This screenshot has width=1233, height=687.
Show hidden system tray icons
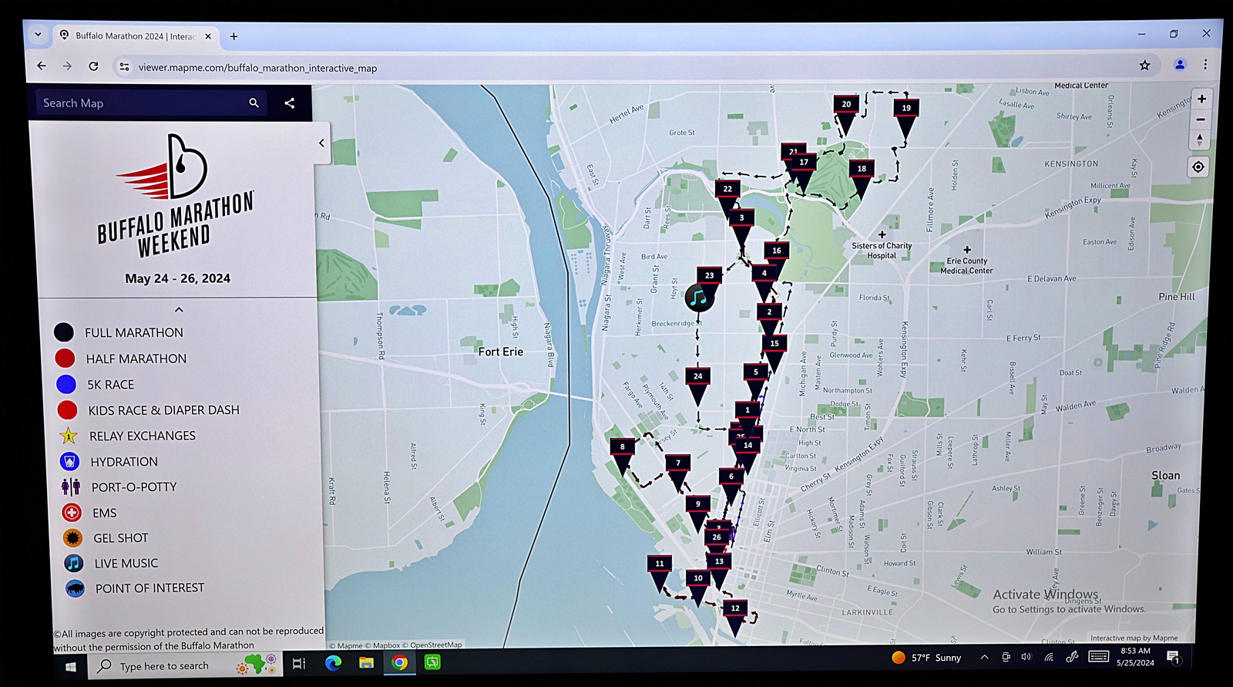pyautogui.click(x=984, y=658)
